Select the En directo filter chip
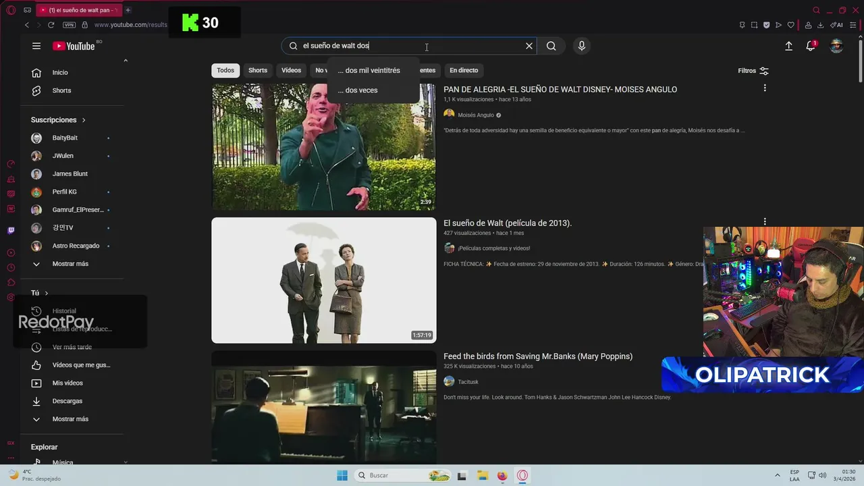Image resolution: width=864 pixels, height=486 pixels. point(464,70)
